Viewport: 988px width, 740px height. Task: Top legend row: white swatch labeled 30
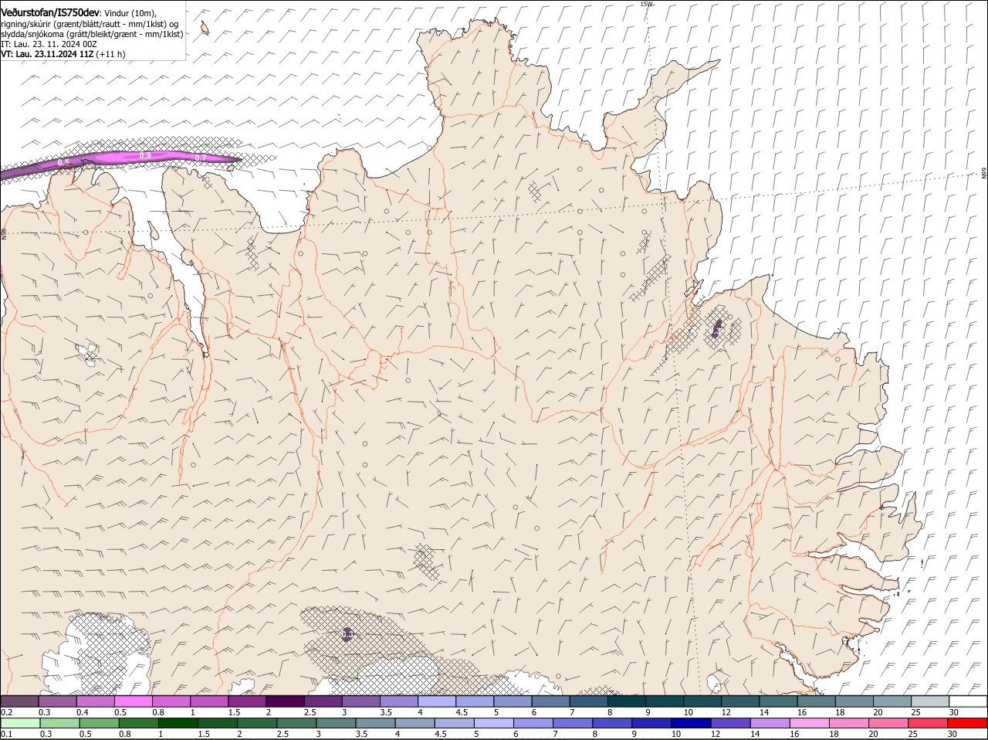click(x=968, y=701)
